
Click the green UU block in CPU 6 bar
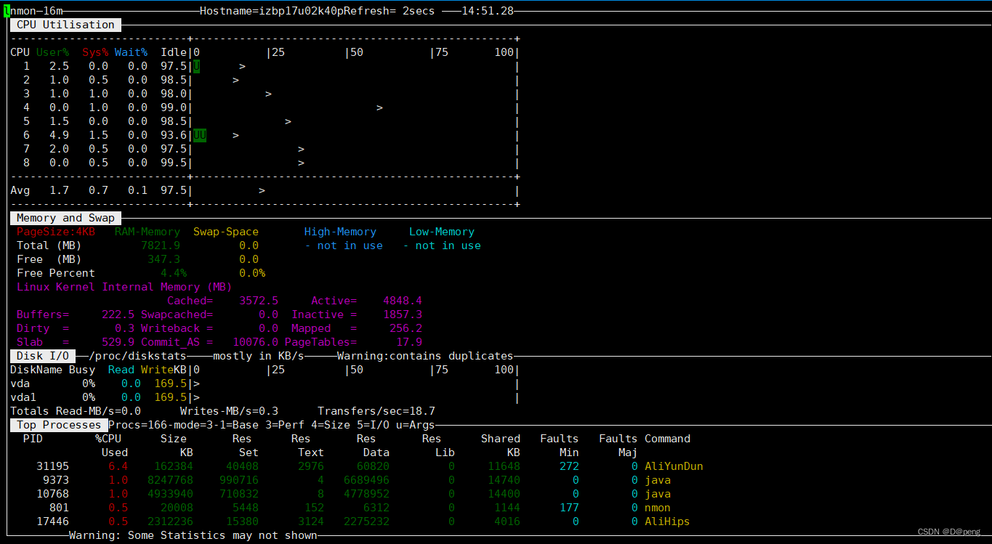click(200, 135)
